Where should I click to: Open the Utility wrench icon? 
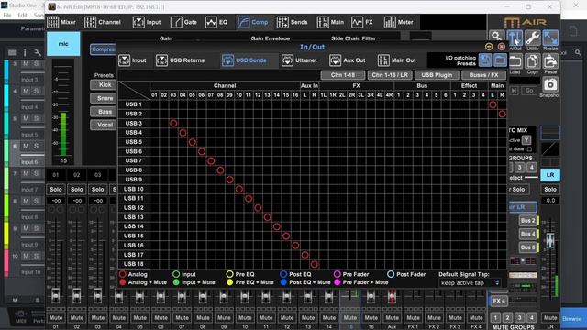click(x=532, y=38)
